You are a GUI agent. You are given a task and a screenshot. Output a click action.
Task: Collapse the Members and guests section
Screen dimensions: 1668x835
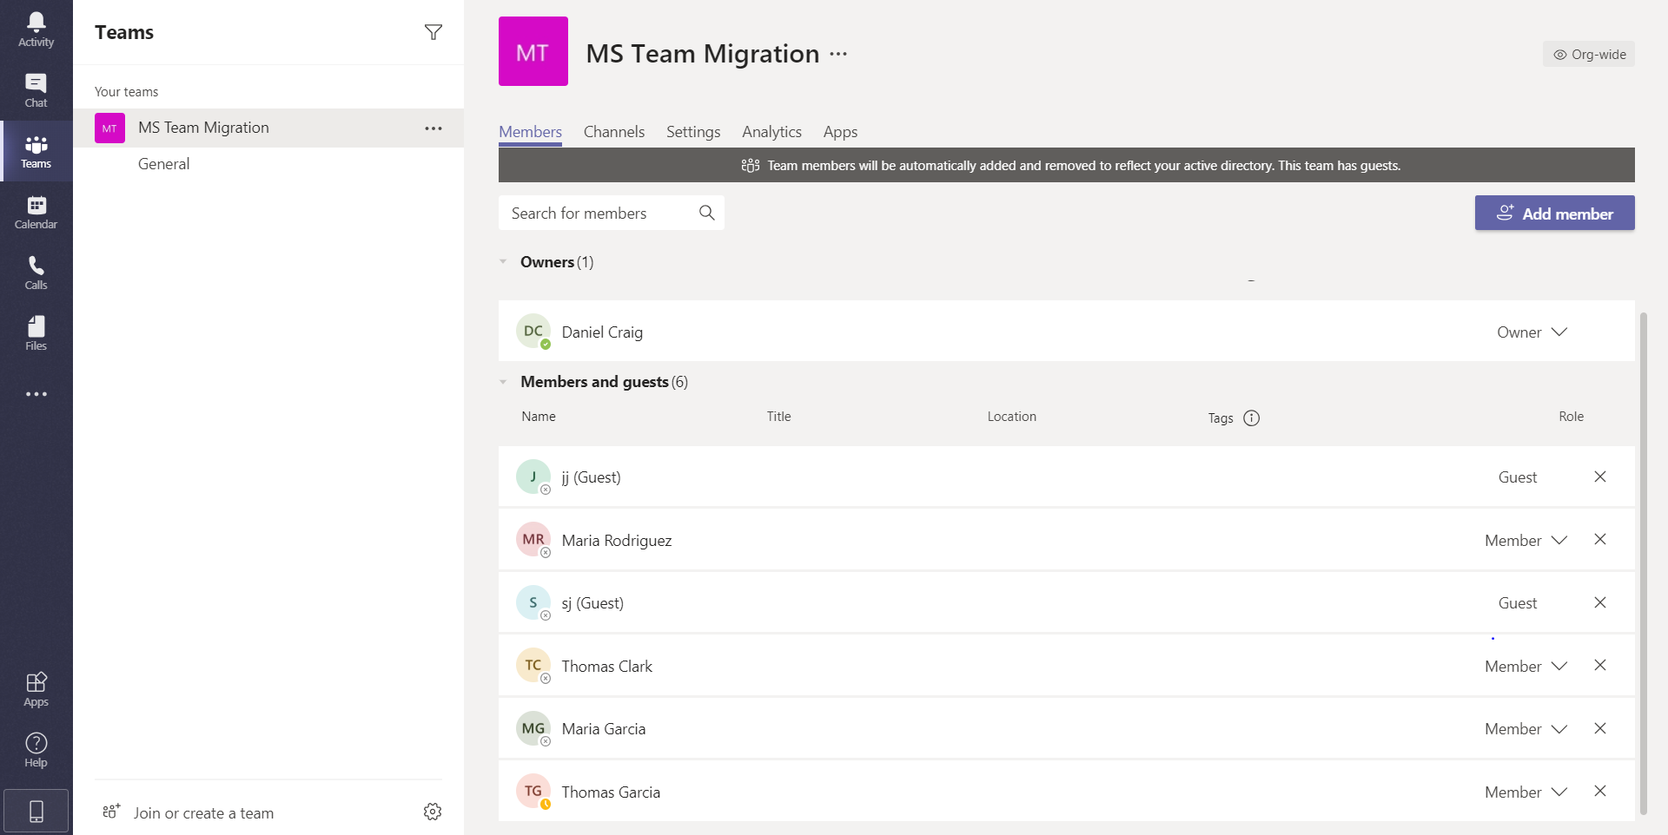503,382
